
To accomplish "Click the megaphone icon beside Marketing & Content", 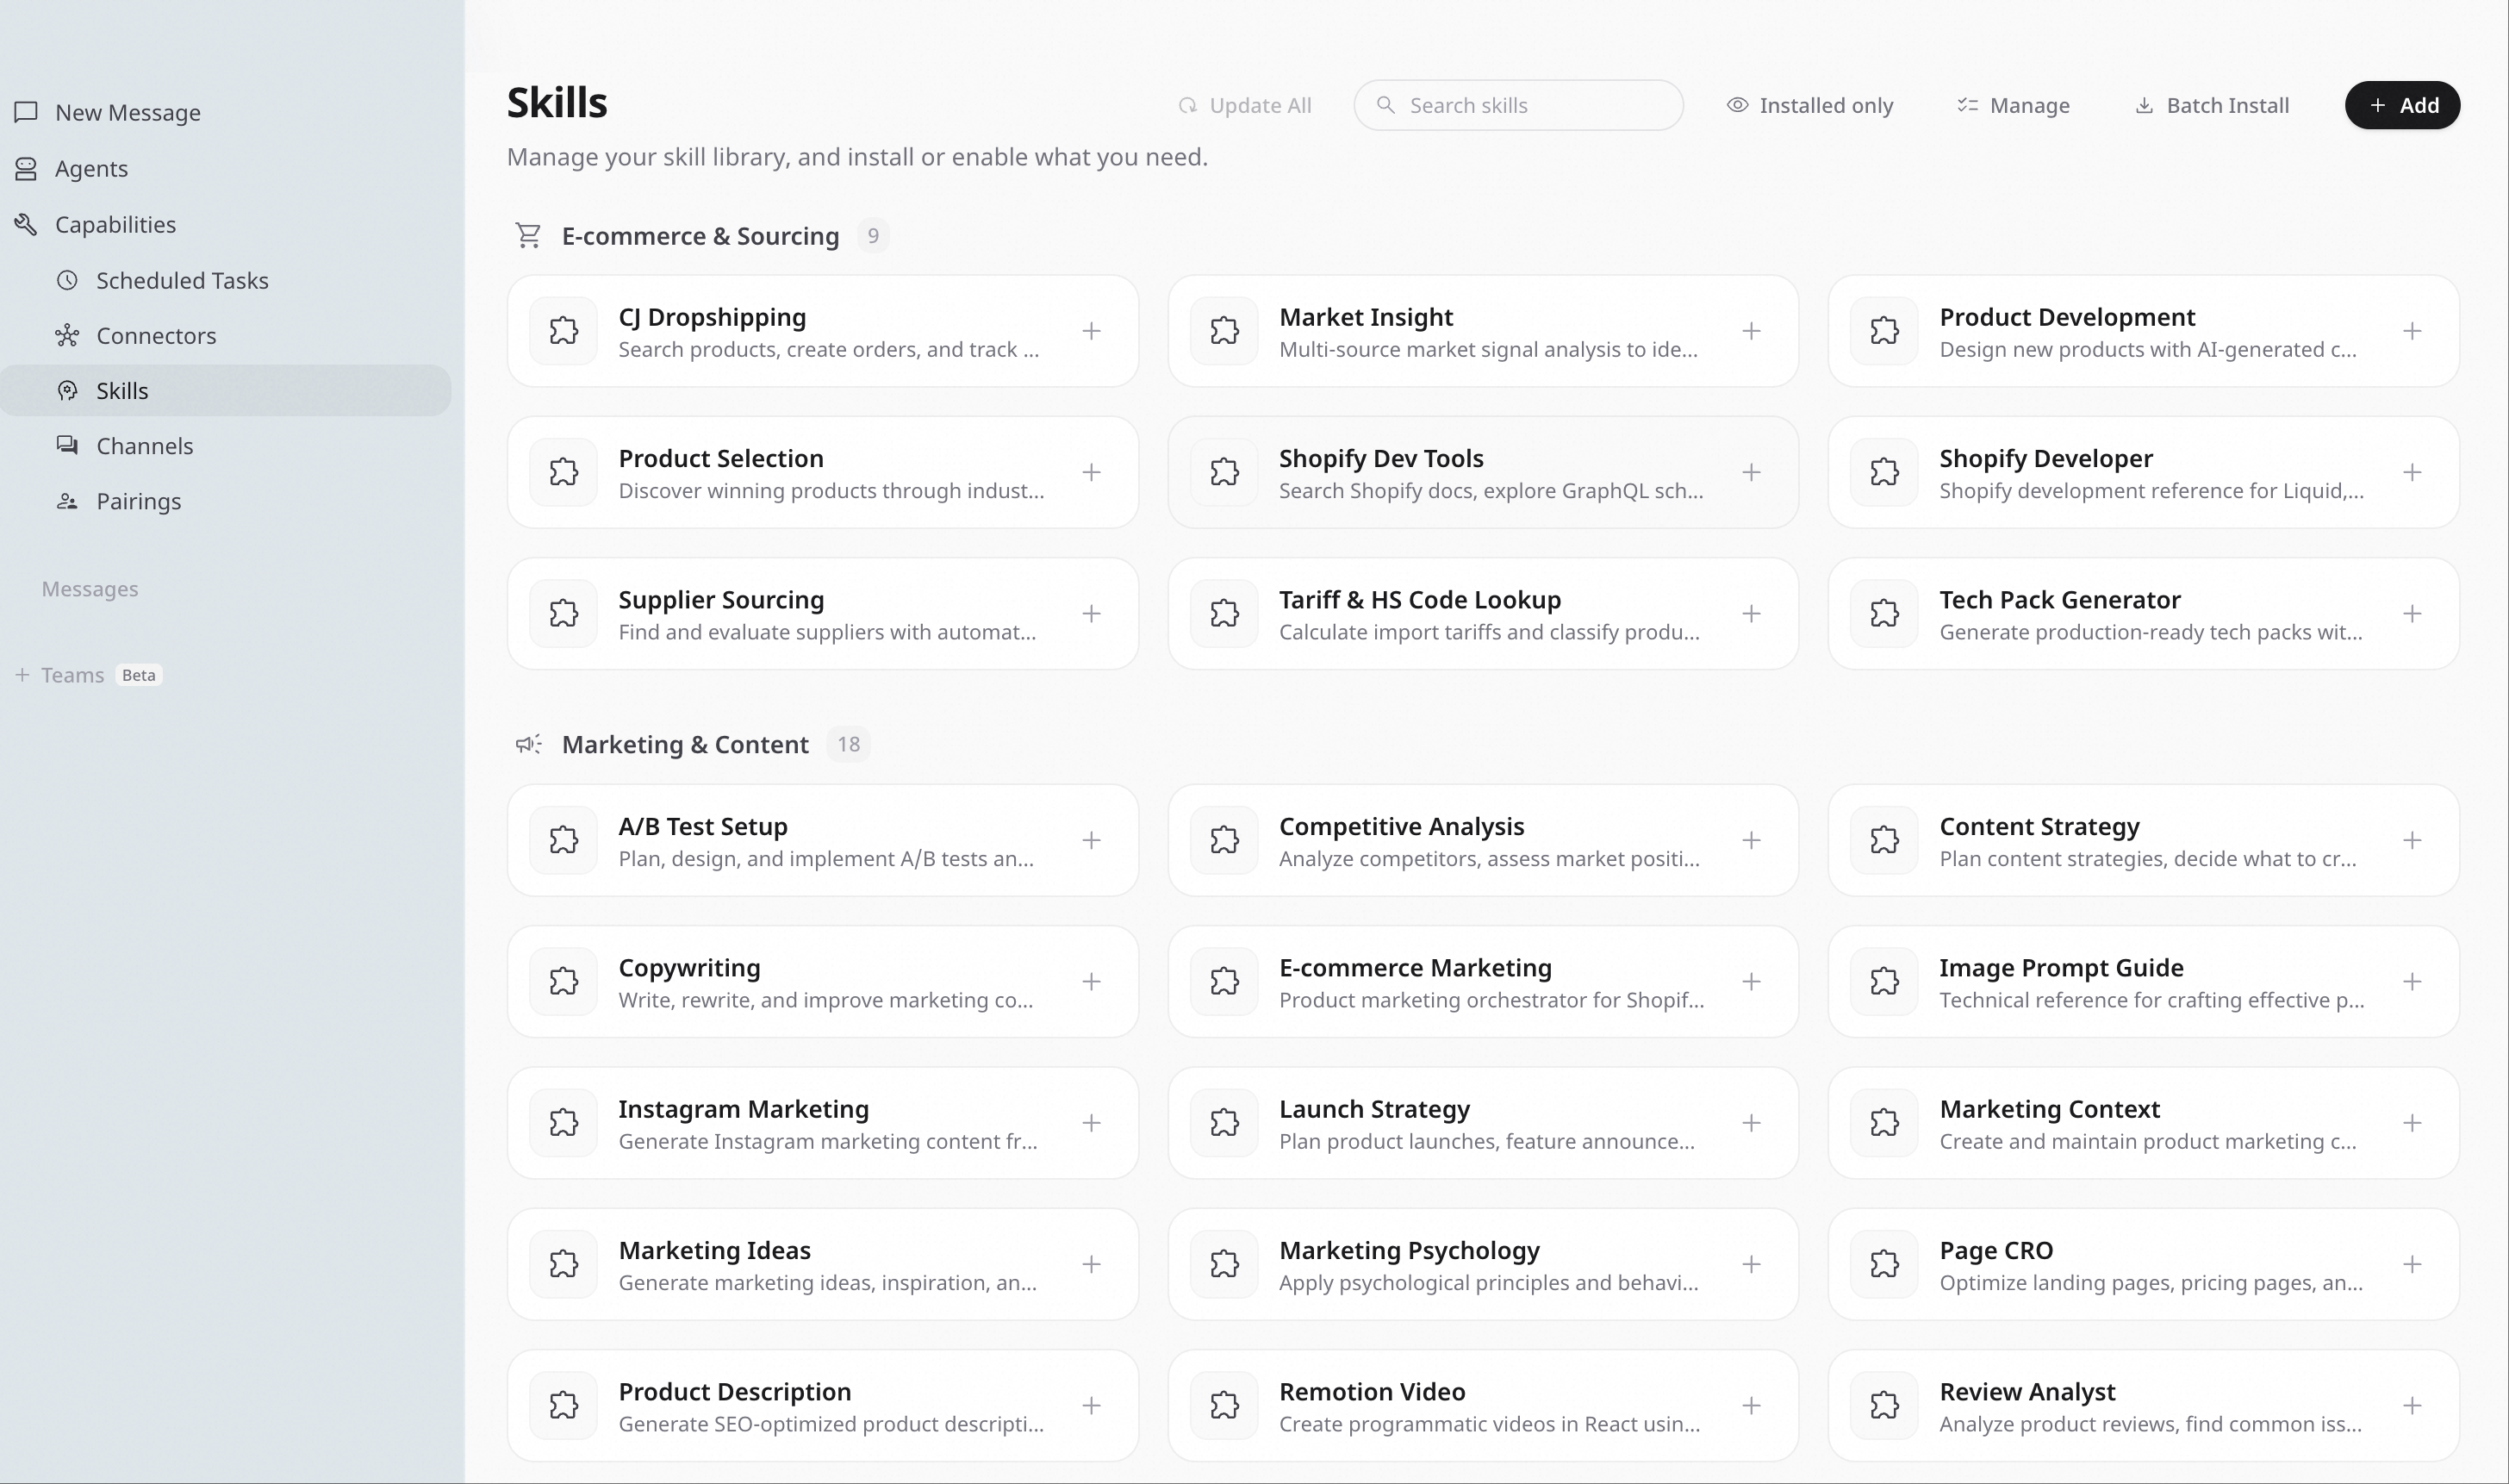I will [x=528, y=744].
